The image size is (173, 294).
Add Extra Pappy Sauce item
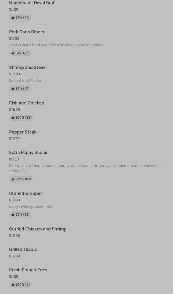pos(28,152)
